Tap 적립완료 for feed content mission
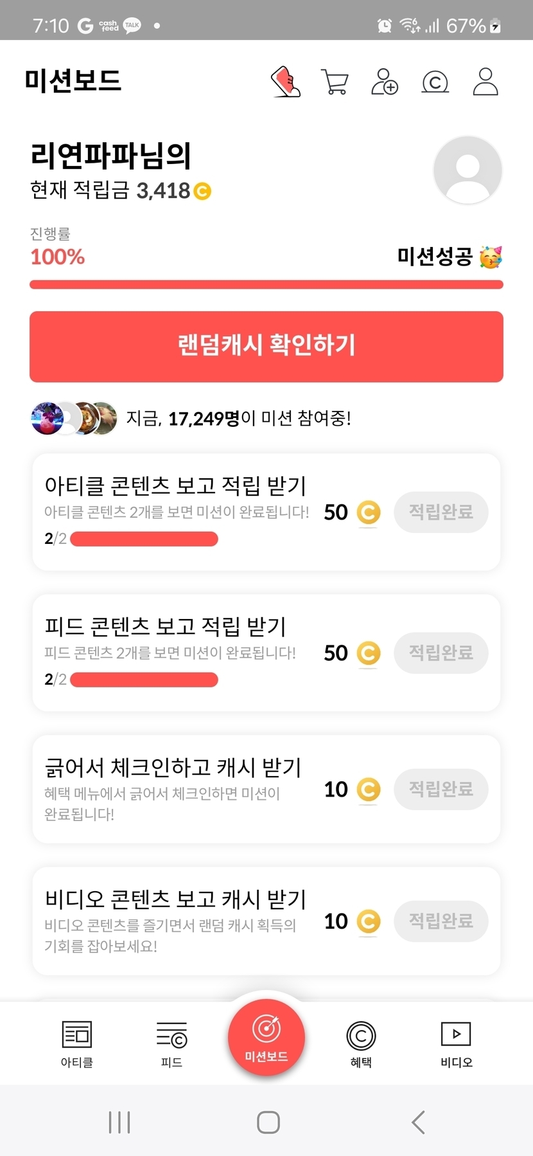 click(x=441, y=653)
